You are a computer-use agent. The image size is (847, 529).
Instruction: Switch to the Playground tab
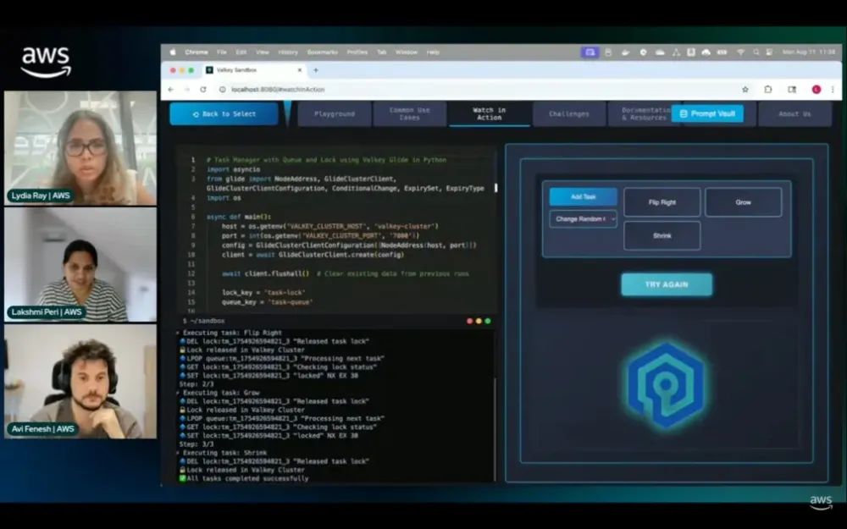coord(335,114)
